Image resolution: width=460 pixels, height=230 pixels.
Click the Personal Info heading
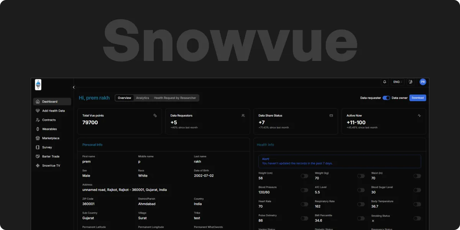(x=92, y=145)
